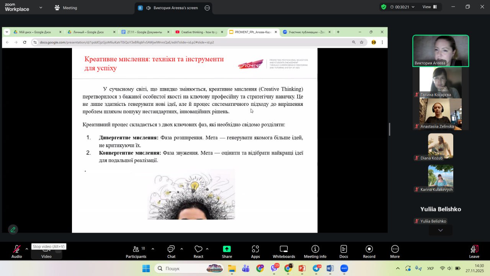Open Meeting info
Viewport: 490px width, 276px height.
pyautogui.click(x=315, y=251)
